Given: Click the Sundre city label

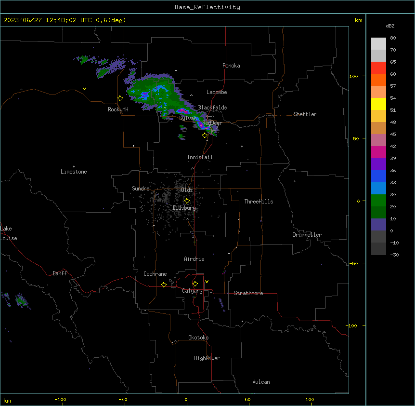Looking at the screenshot, I should point(141,189).
